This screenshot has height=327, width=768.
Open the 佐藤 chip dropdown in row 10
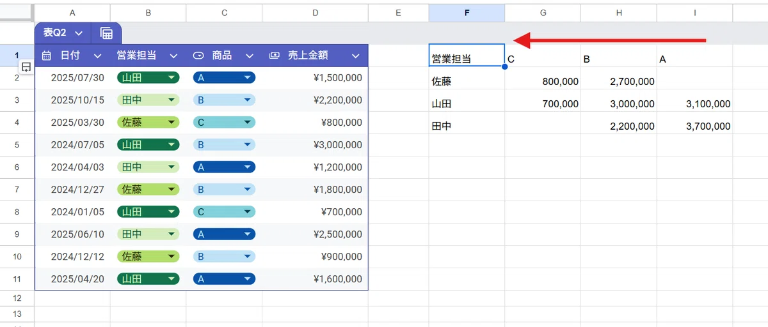[172, 257]
